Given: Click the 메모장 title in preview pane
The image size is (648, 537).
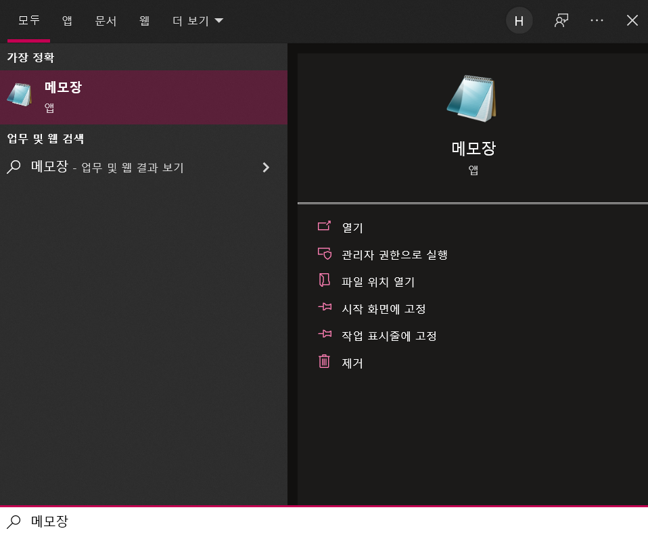Looking at the screenshot, I should click(473, 148).
